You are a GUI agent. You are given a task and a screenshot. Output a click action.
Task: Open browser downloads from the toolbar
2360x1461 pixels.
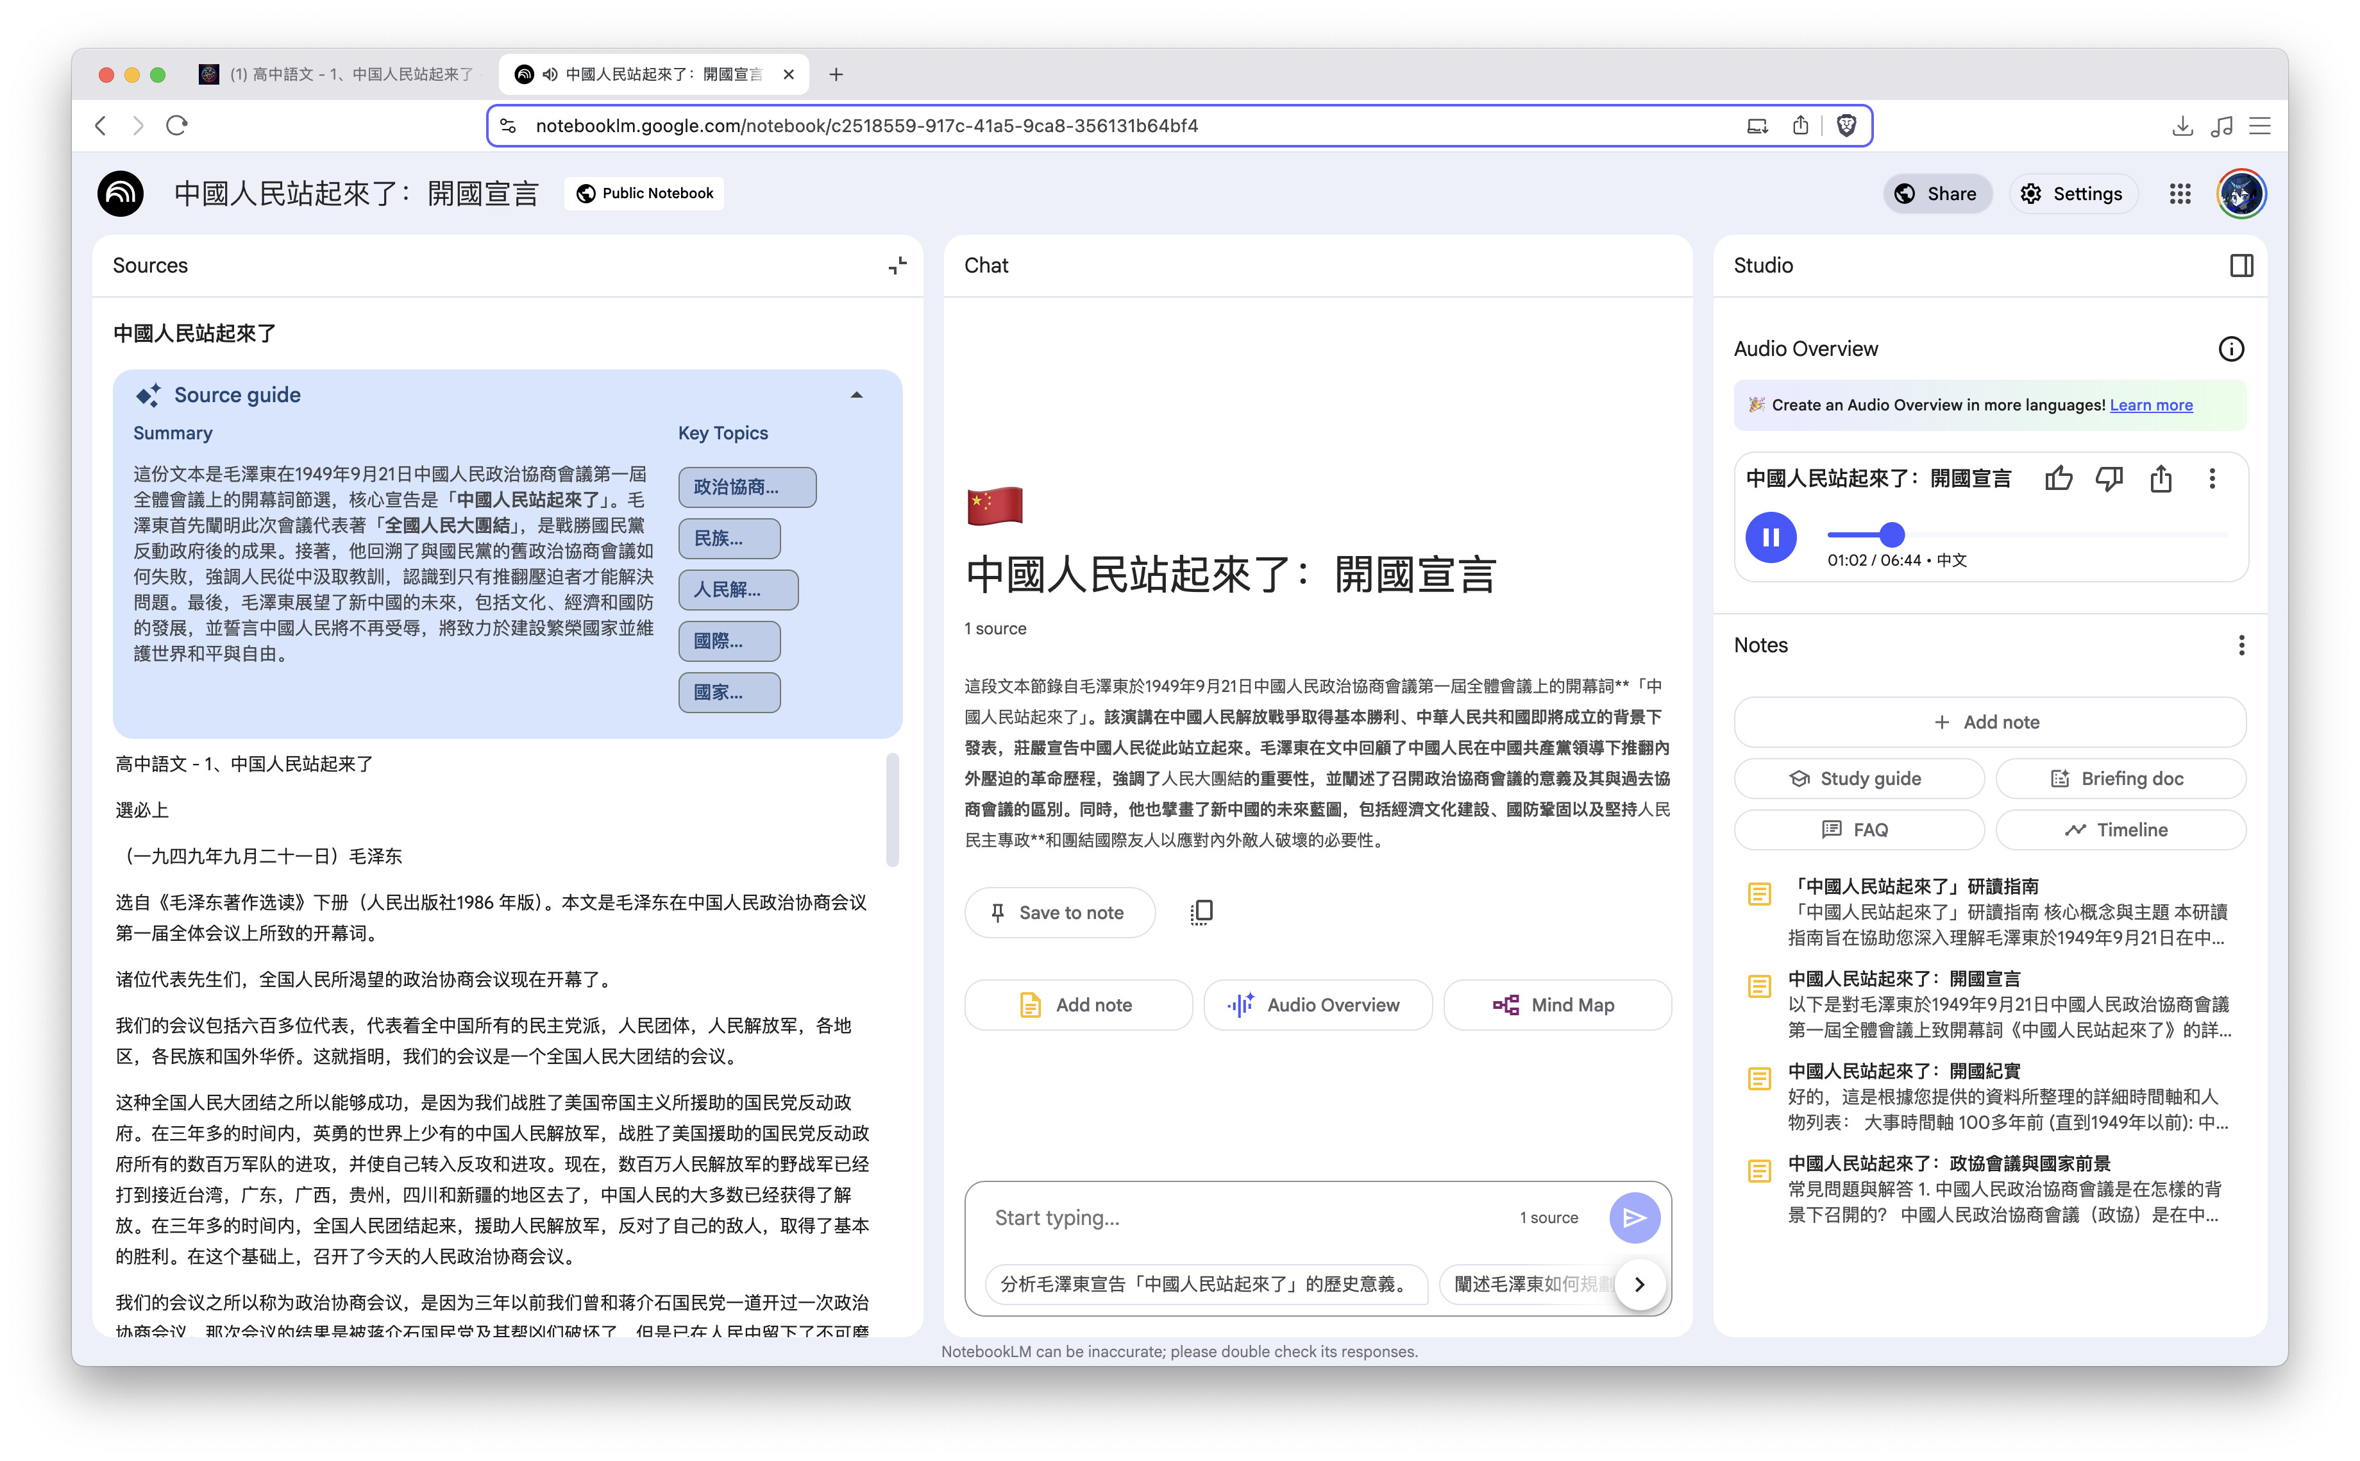[2181, 126]
